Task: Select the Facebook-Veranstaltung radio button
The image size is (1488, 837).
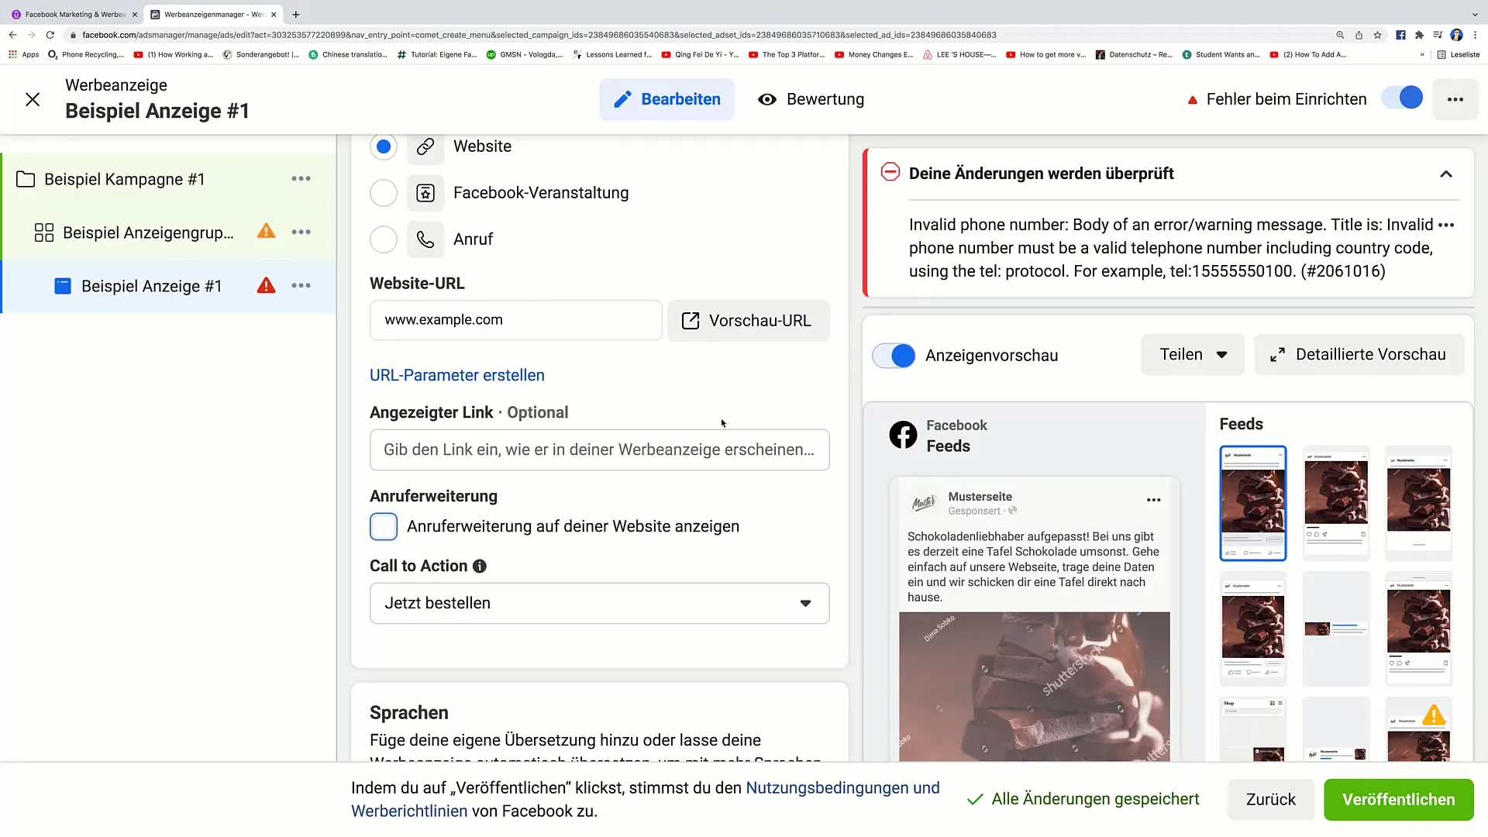Action: coord(384,193)
